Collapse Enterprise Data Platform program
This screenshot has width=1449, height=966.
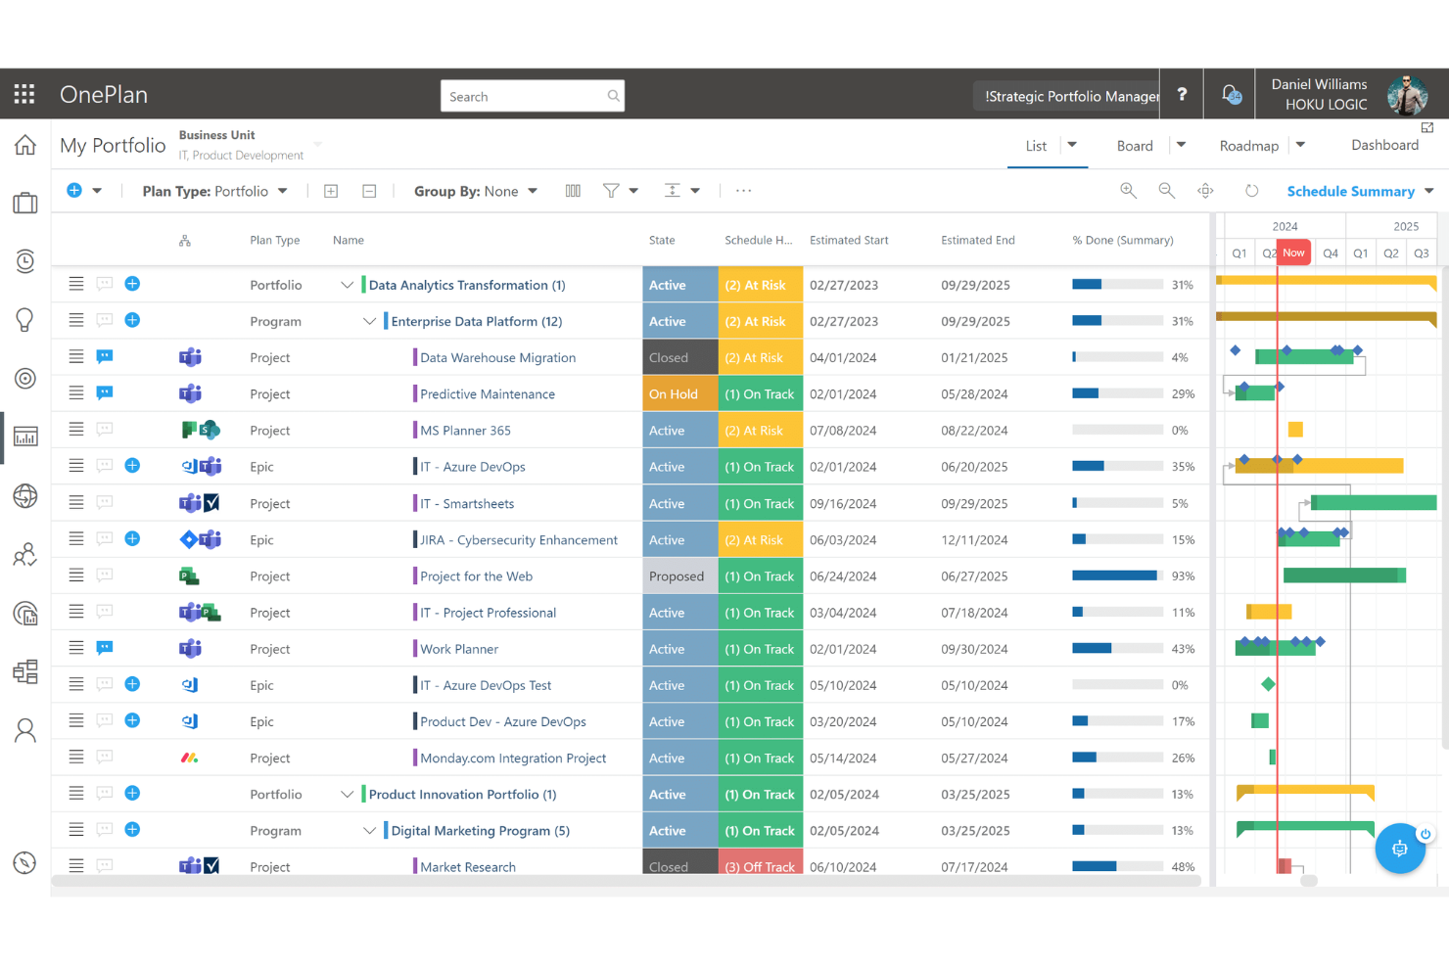tap(369, 321)
